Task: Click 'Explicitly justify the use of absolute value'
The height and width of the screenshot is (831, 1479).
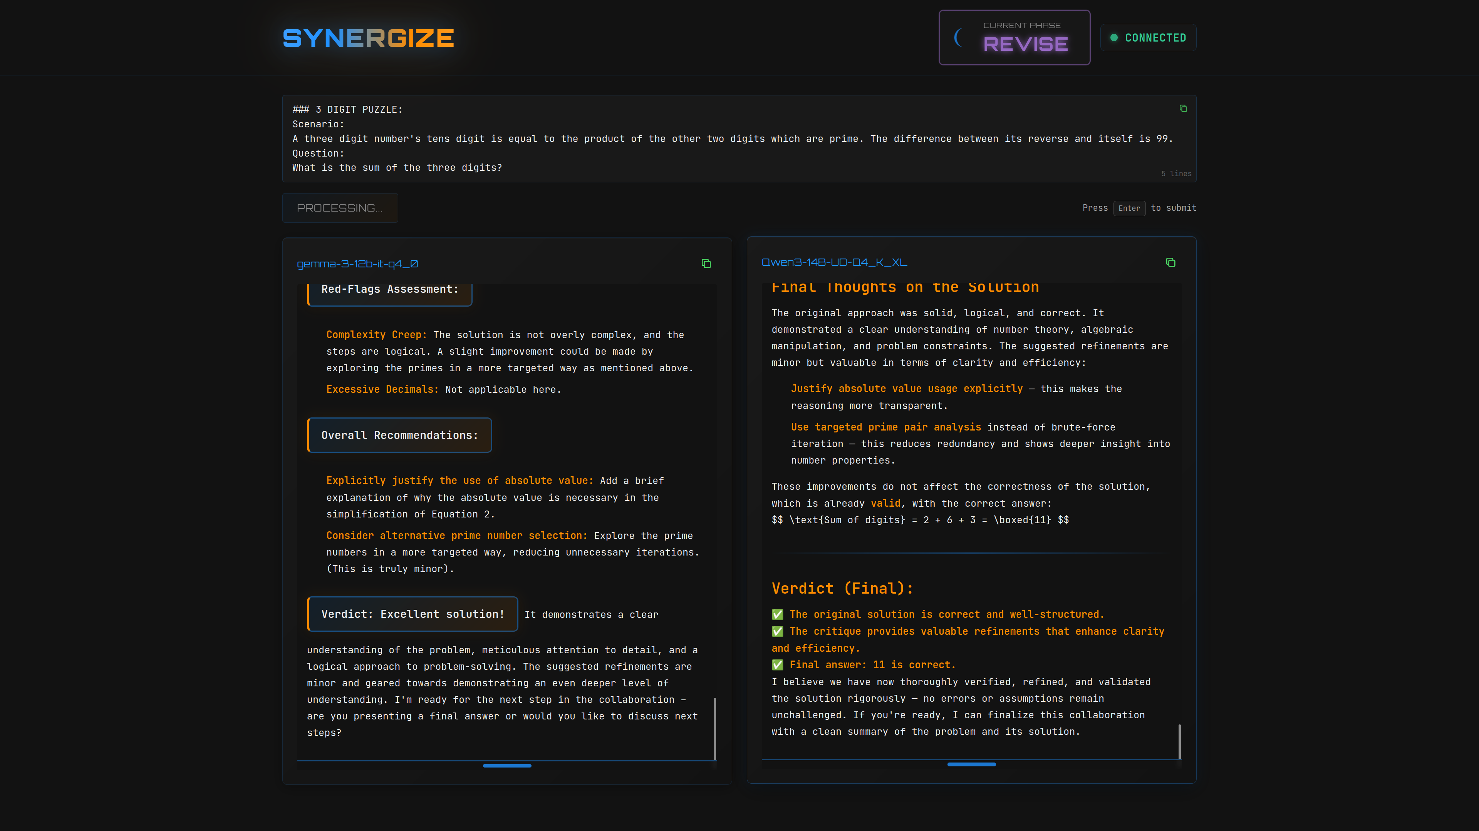Action: [x=459, y=481]
